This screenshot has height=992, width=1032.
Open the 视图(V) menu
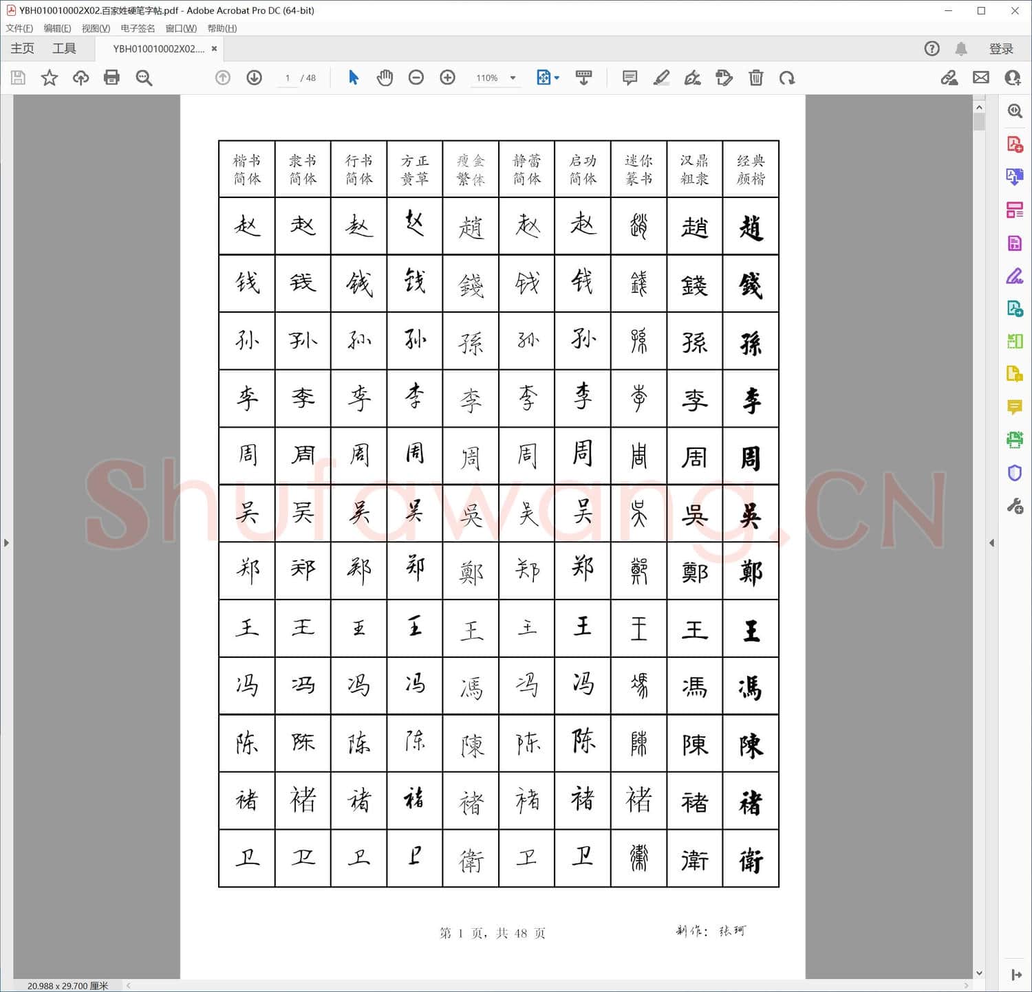coord(96,28)
